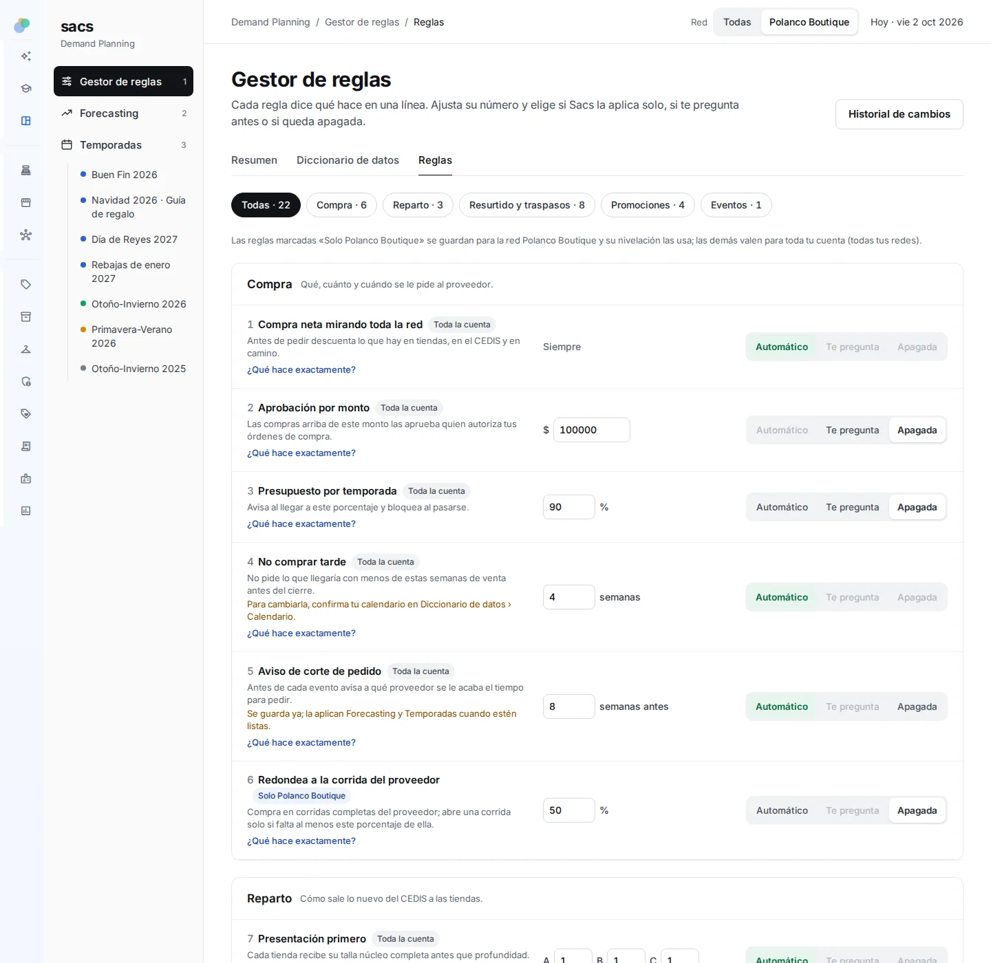Image resolution: width=991 pixels, height=963 pixels.
Task: Select the blue layout panel icon
Action: pos(26,121)
